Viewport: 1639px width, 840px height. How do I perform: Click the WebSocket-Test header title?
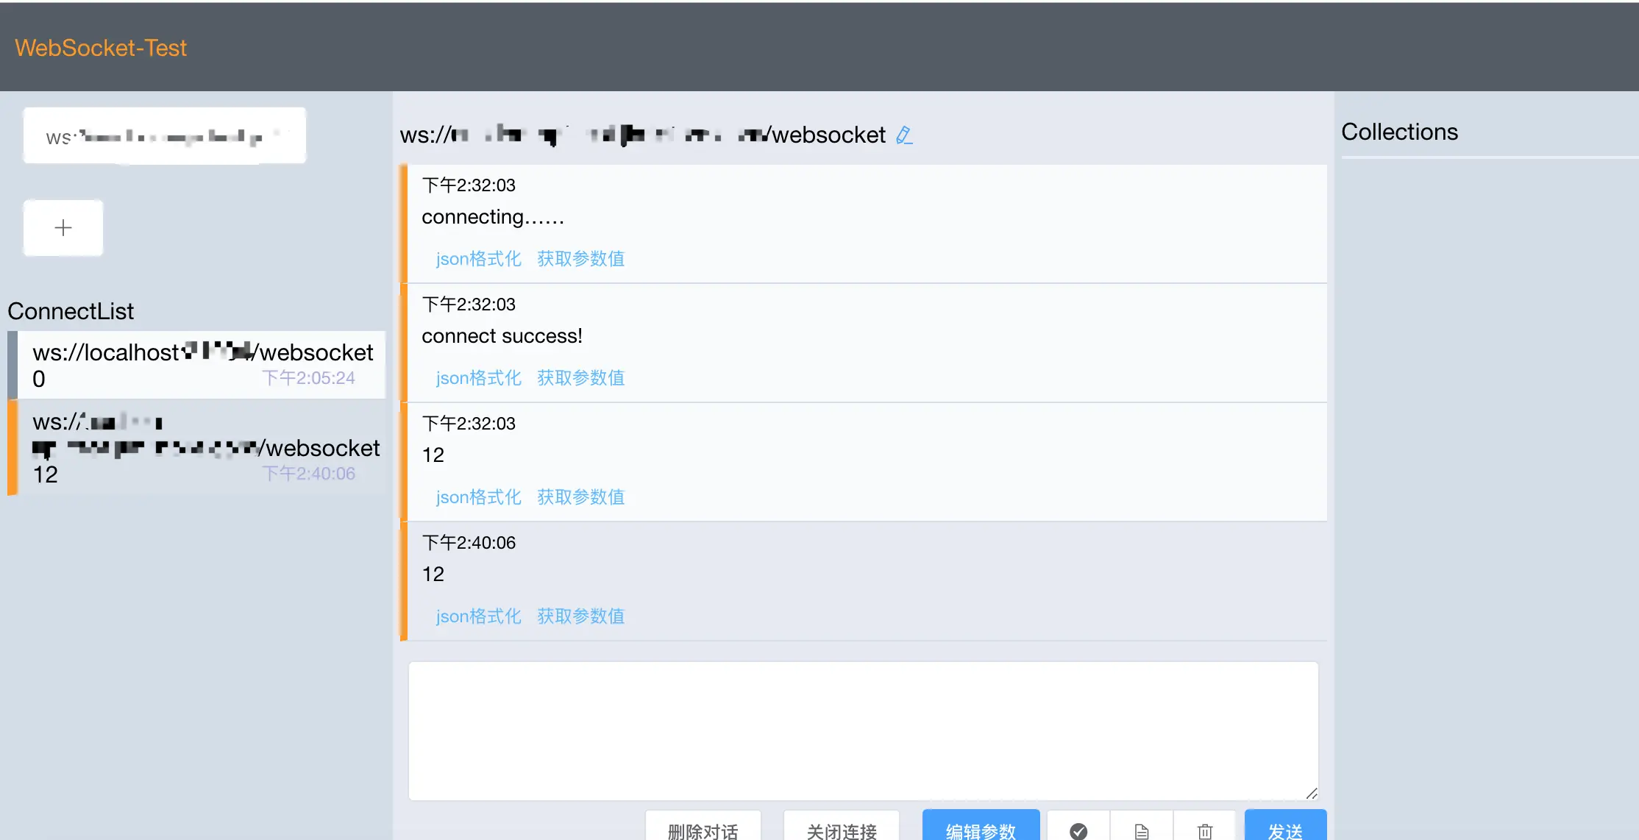(101, 48)
